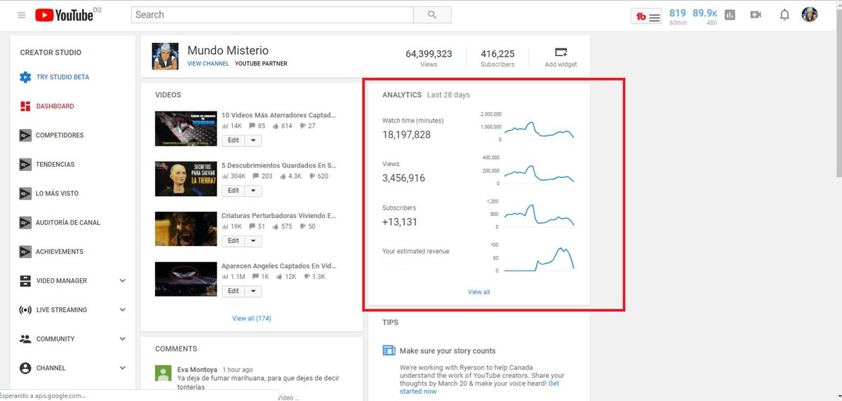Open the account avatar menu
Image resolution: width=842 pixels, height=401 pixels.
(x=810, y=15)
